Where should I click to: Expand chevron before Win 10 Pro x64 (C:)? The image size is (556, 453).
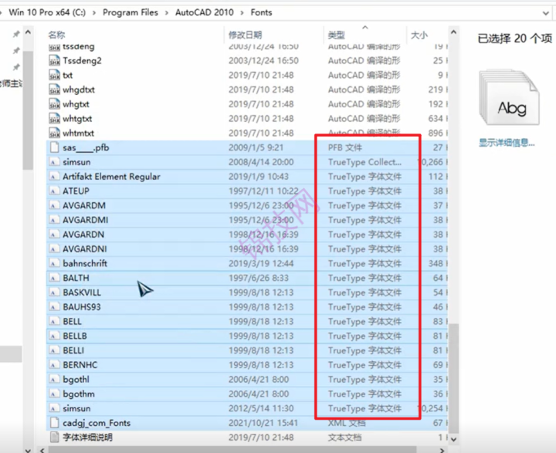click(x=2, y=13)
